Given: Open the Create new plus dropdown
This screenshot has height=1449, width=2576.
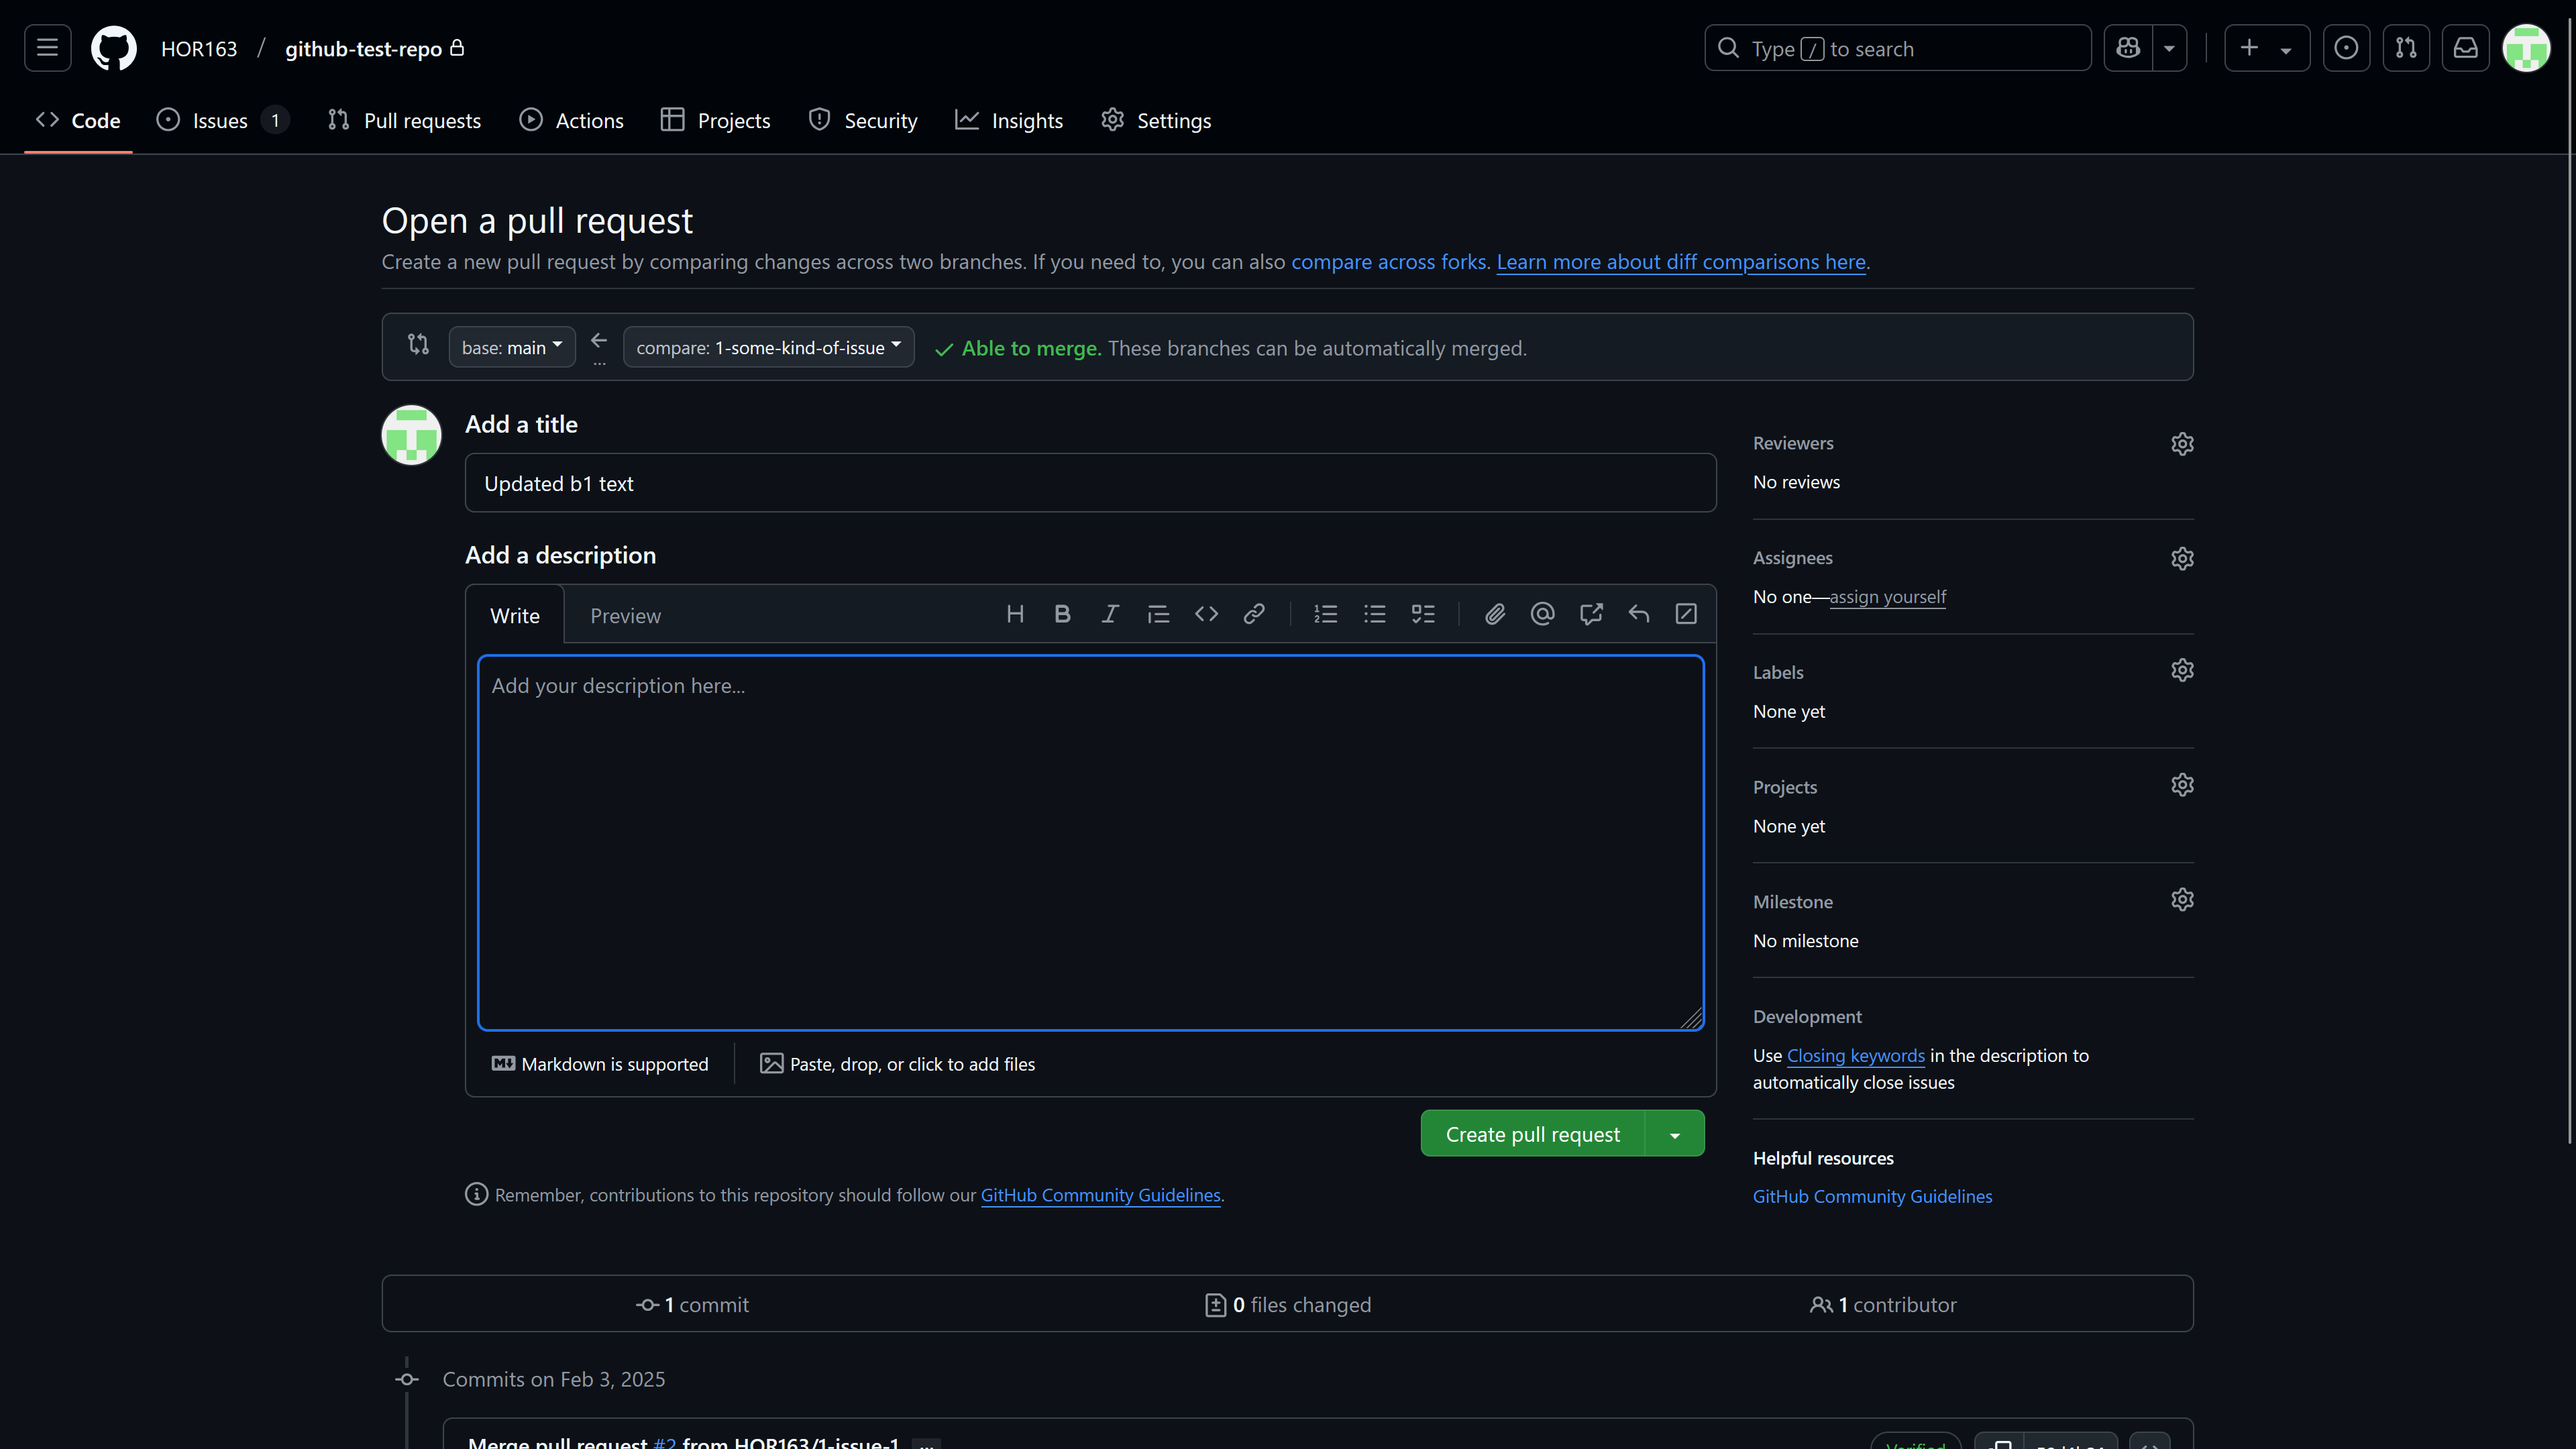Looking at the screenshot, I should 2266,48.
